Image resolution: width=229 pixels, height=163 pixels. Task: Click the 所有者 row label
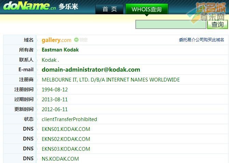(26, 50)
